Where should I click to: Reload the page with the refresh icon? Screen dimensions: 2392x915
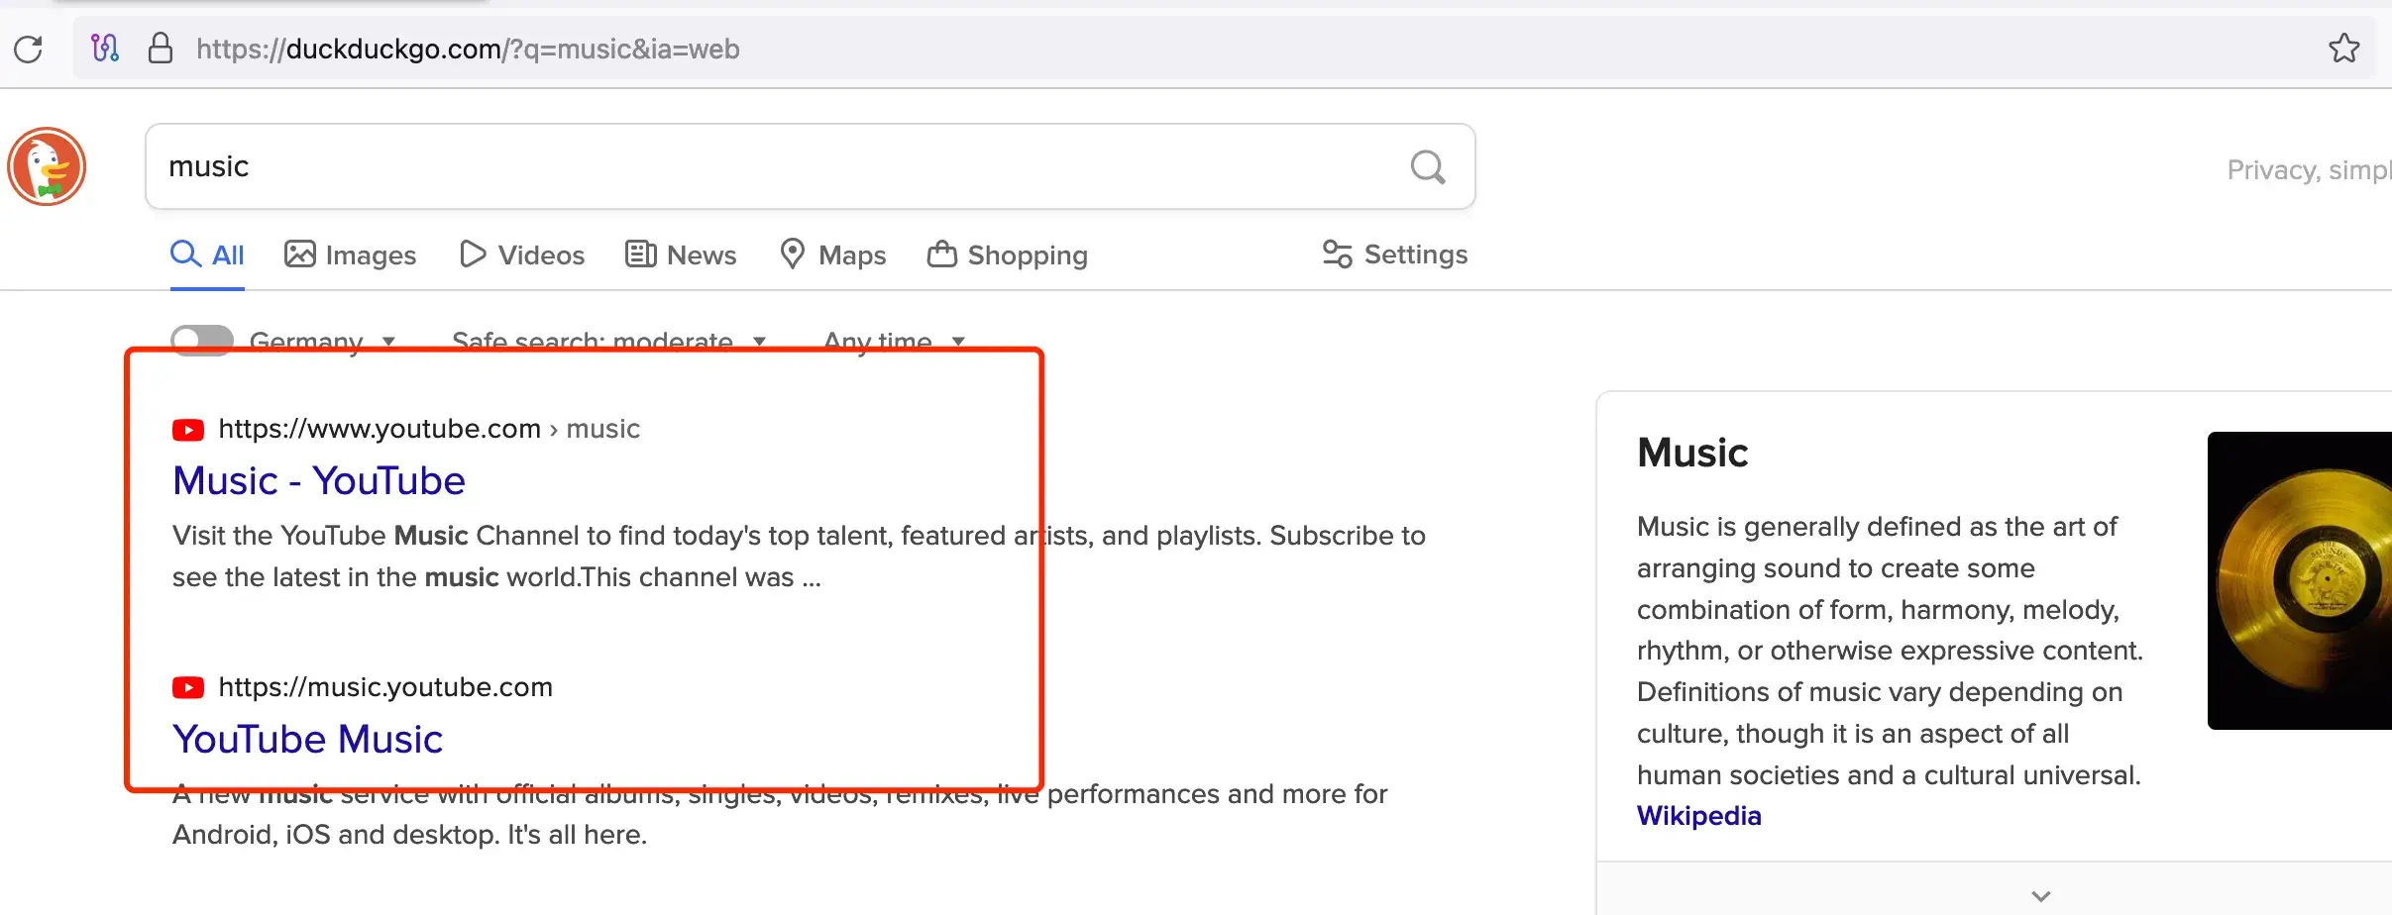pyautogui.click(x=29, y=49)
